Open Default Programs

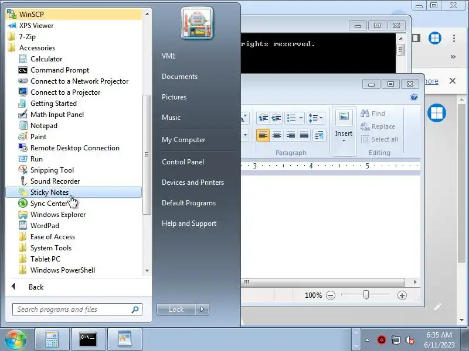tap(189, 203)
